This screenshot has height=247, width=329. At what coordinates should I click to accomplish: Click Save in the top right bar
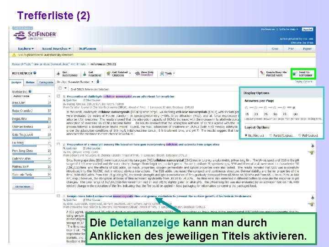(275, 48)
